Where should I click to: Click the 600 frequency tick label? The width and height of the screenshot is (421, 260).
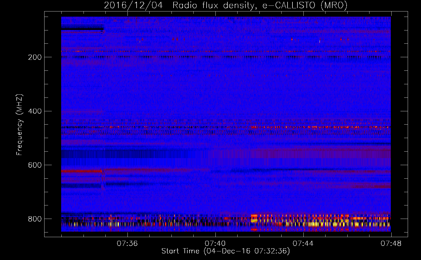click(35, 165)
